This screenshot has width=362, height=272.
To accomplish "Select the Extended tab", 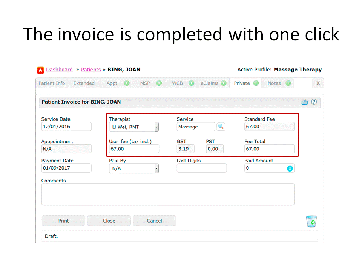I will click(x=84, y=83).
